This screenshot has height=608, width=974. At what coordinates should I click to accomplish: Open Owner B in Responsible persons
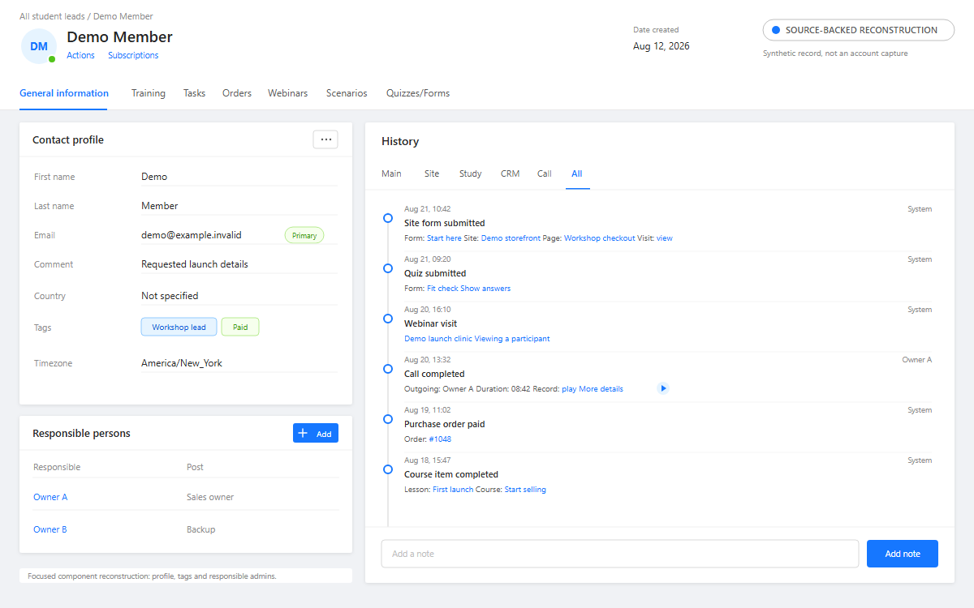[50, 529]
